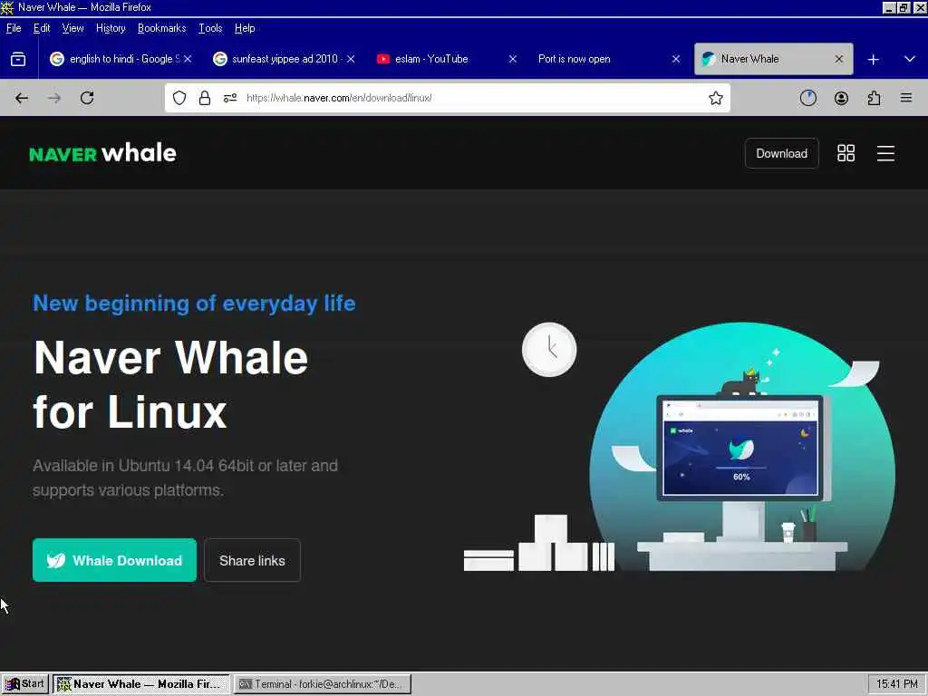This screenshot has width=928, height=696.
Task: List all tabs with the dropdown arrow
Action: tap(910, 59)
